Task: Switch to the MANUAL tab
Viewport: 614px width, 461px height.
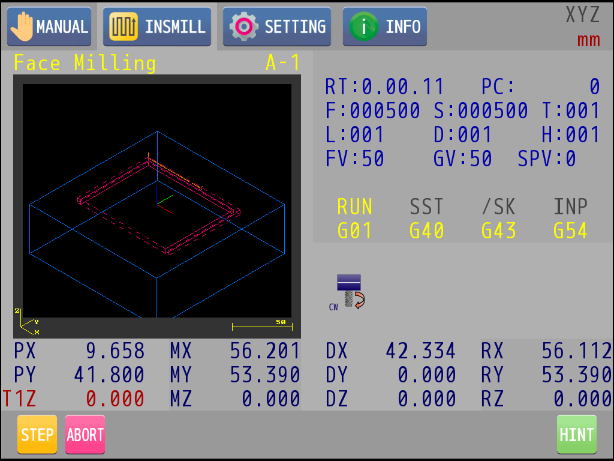Action: pos(49,26)
